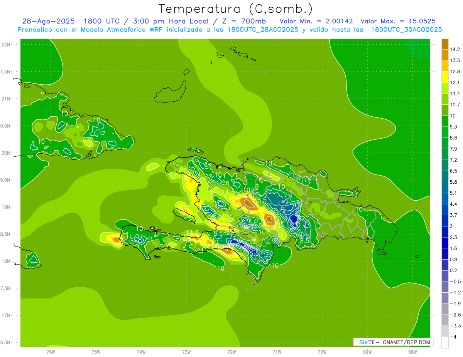The width and height of the screenshot is (463, 357).
Task: Click the colorbar value '-3.3'
Action: coord(455,326)
